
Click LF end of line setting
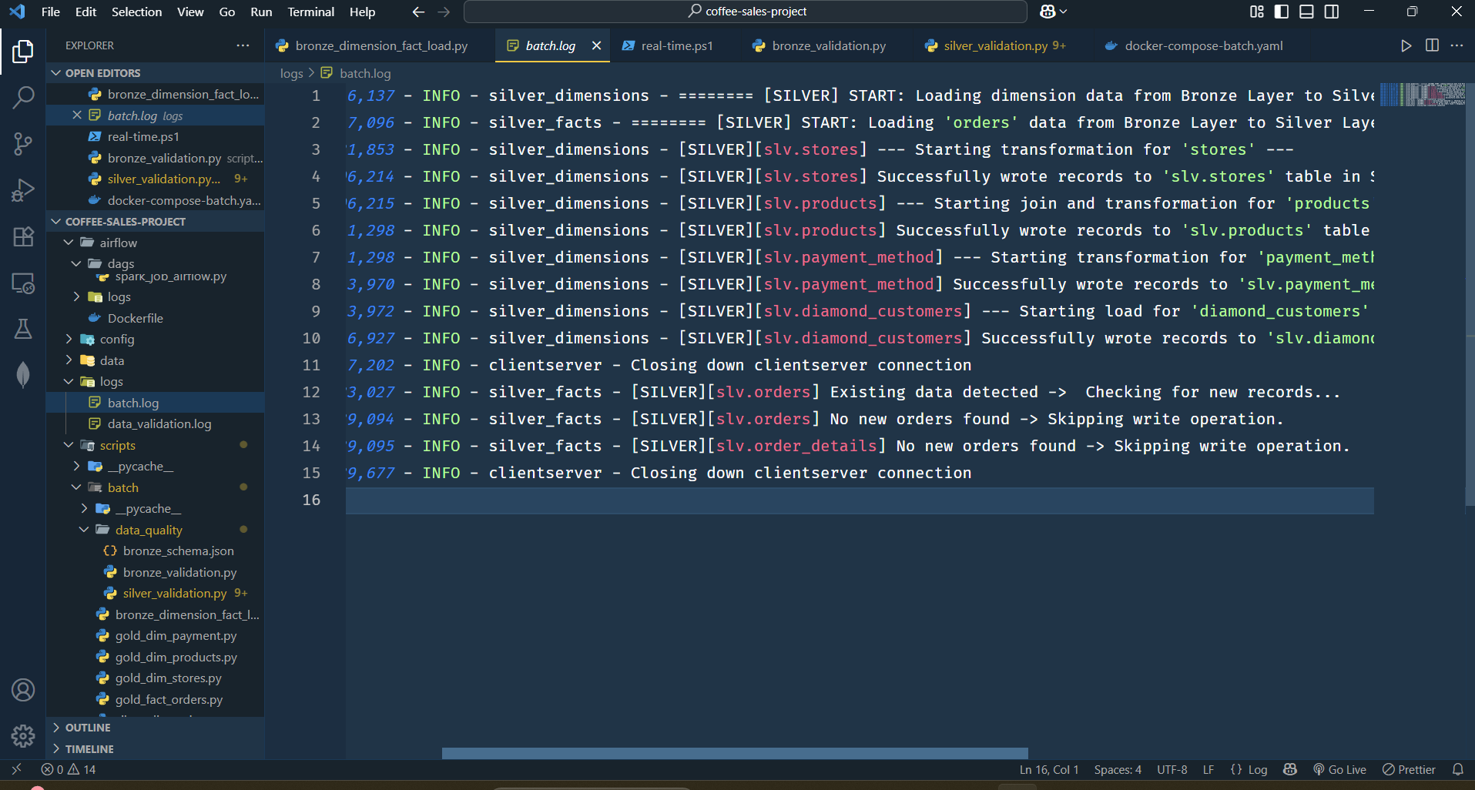1208,769
